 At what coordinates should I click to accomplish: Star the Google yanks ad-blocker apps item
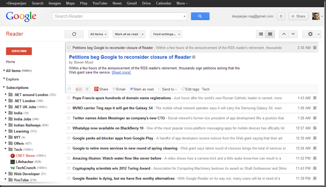68,138
